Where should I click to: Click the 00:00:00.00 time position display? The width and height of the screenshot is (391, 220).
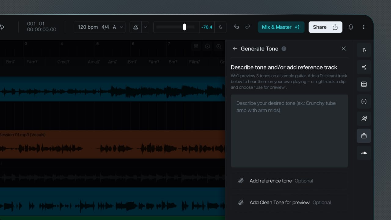(42, 30)
